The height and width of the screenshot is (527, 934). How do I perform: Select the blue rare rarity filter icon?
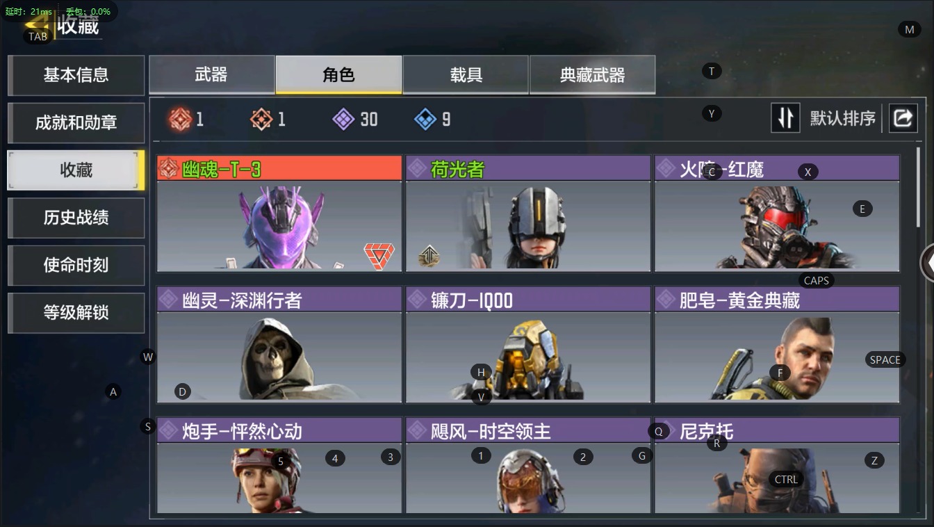425,120
